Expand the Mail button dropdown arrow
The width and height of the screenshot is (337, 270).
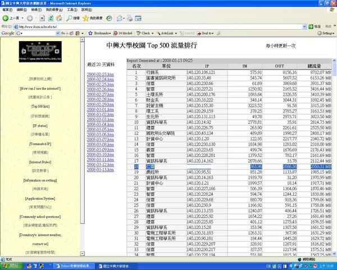[124, 19]
